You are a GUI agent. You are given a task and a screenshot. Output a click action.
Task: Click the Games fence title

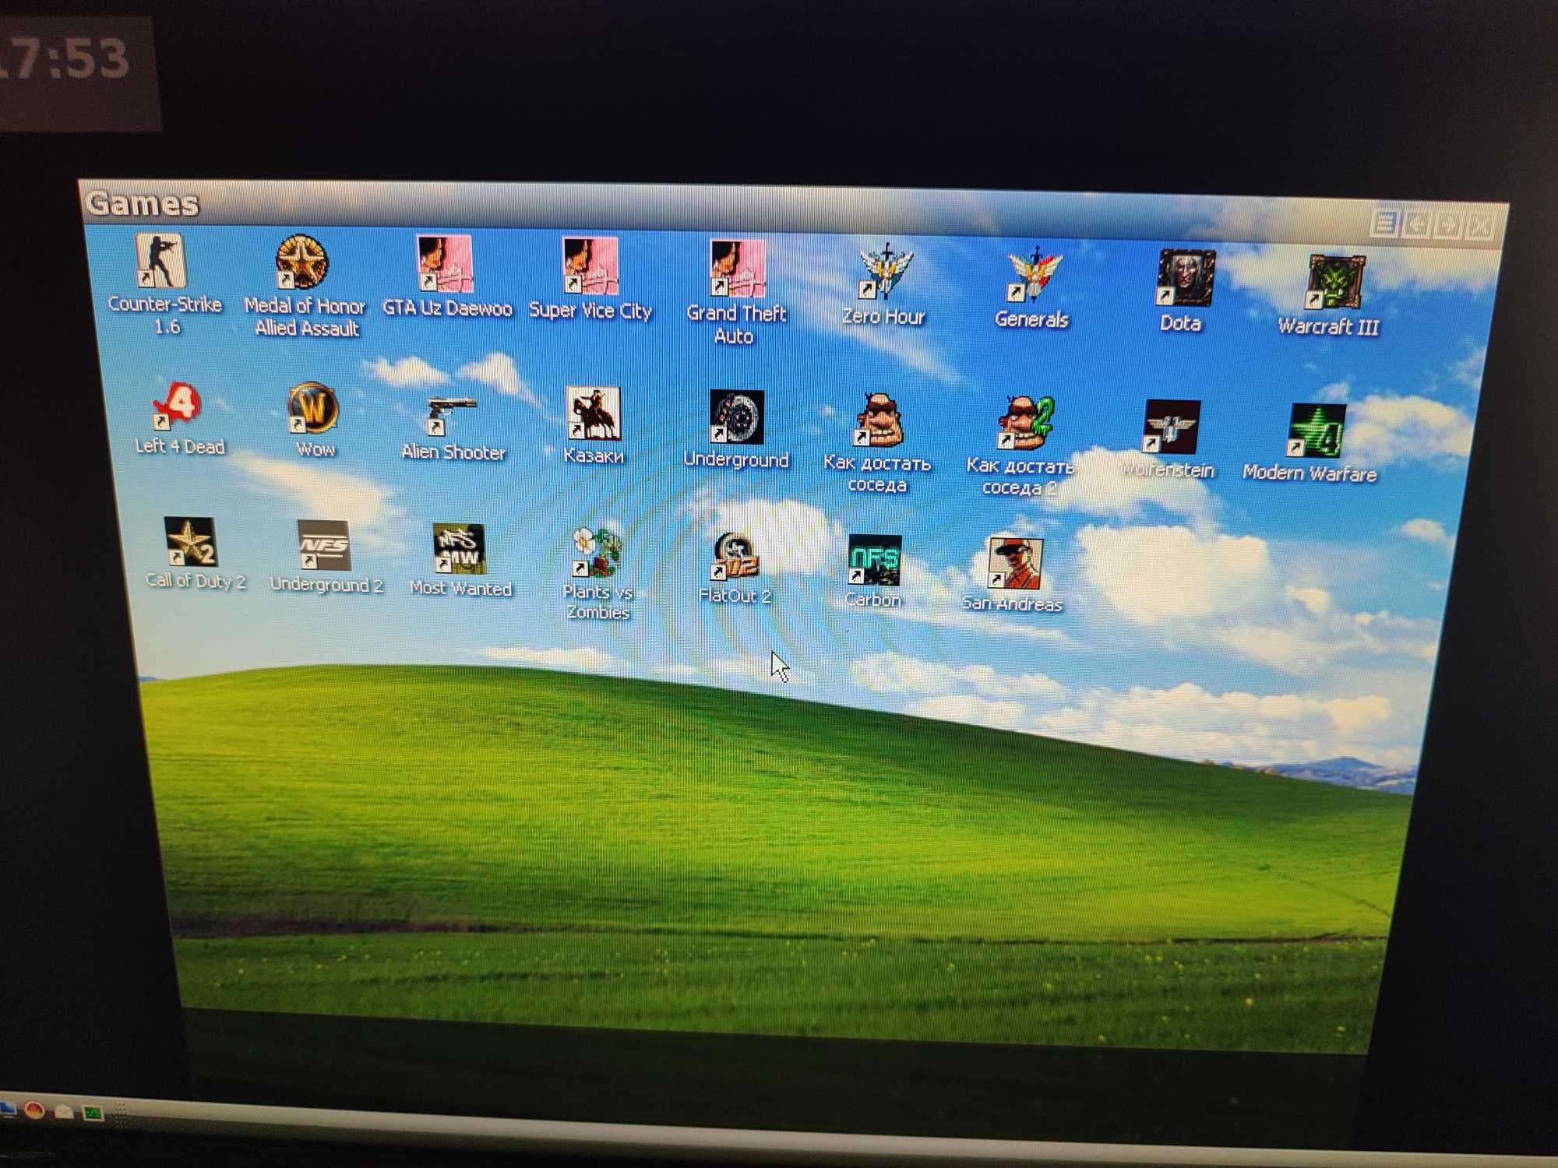pos(142,203)
